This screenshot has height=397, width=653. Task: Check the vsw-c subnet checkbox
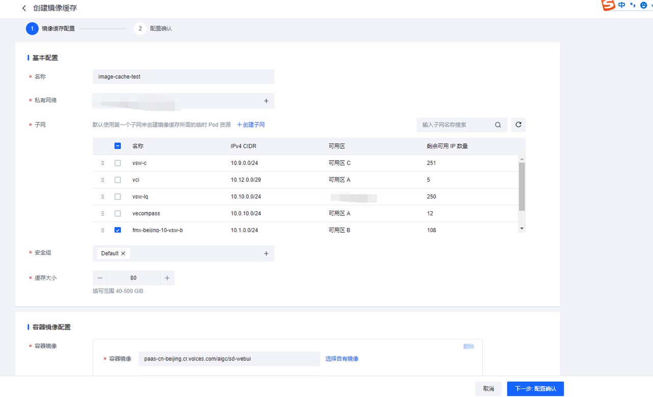coord(118,163)
